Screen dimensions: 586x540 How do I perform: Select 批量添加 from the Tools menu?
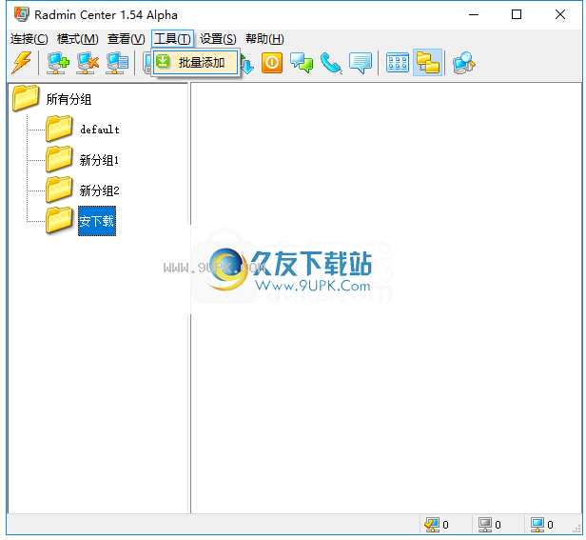pyautogui.click(x=195, y=62)
